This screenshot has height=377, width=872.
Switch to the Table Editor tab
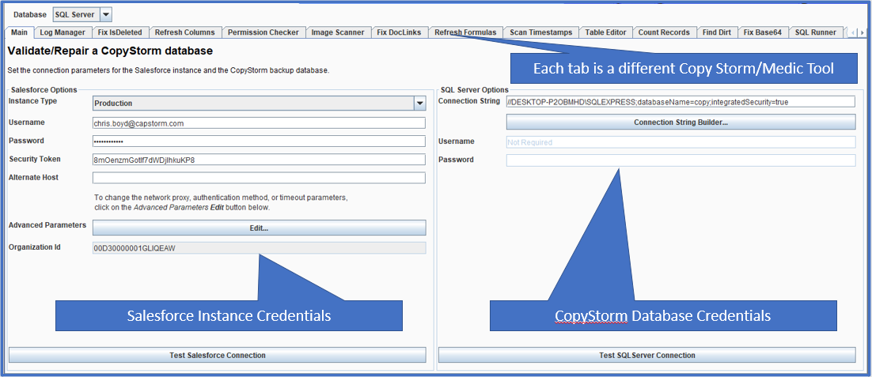tap(605, 32)
